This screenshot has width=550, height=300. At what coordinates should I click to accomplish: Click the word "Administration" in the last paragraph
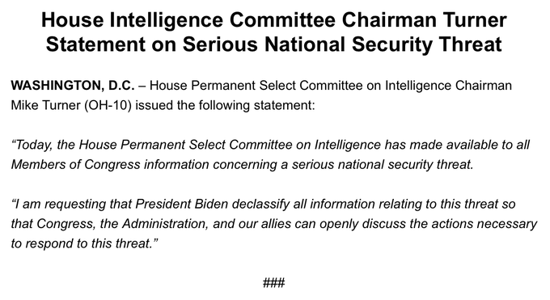tap(166, 223)
